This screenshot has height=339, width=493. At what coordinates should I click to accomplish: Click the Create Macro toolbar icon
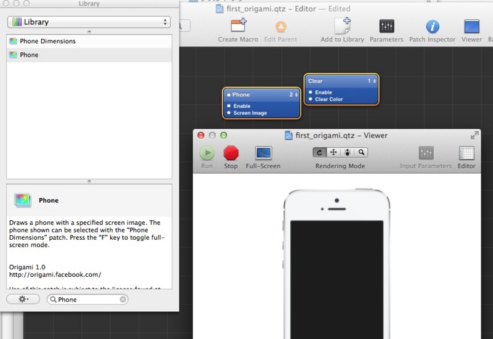coord(238,26)
